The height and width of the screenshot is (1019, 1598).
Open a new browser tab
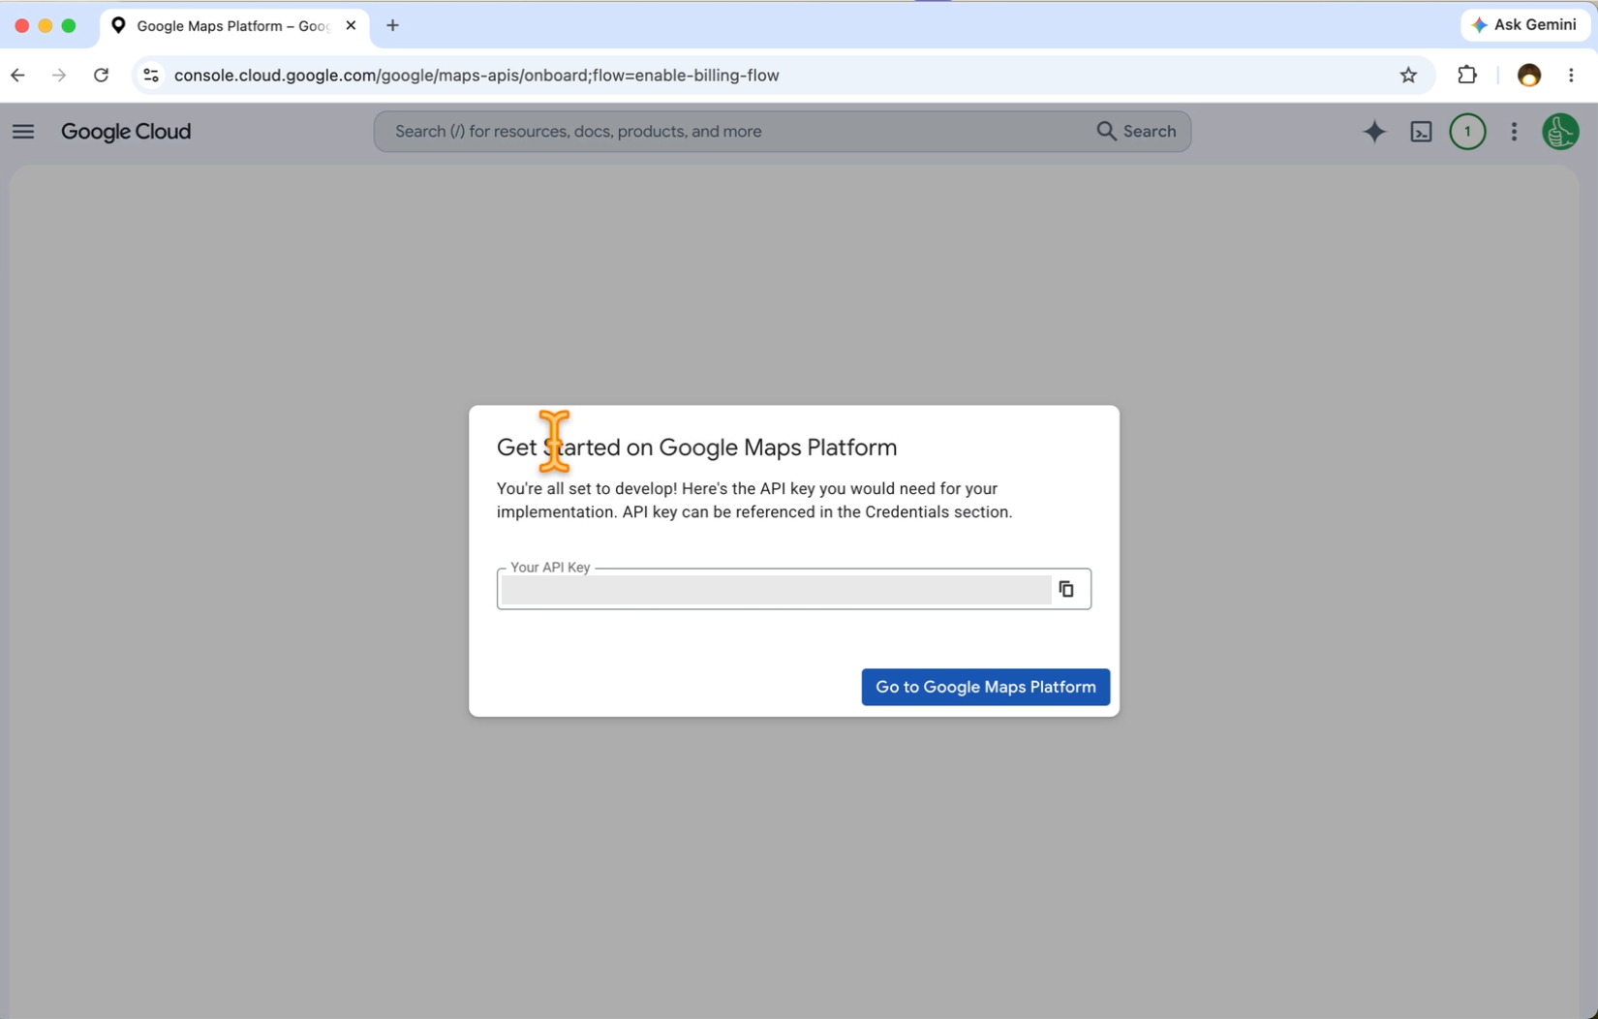coord(392,26)
